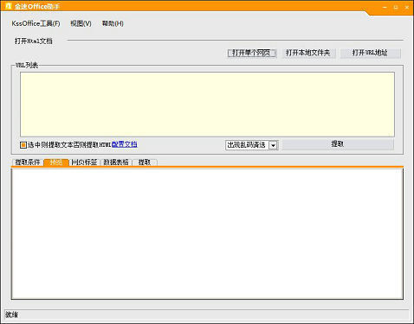
Task: Click inside the white preview pane
Action: click(x=207, y=234)
